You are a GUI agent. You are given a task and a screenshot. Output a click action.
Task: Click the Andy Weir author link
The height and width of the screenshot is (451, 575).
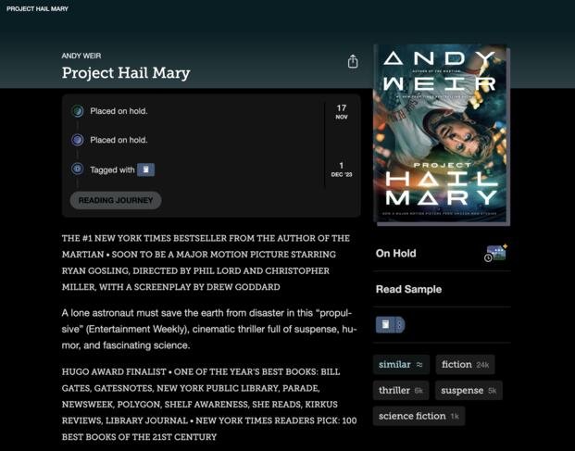click(81, 56)
